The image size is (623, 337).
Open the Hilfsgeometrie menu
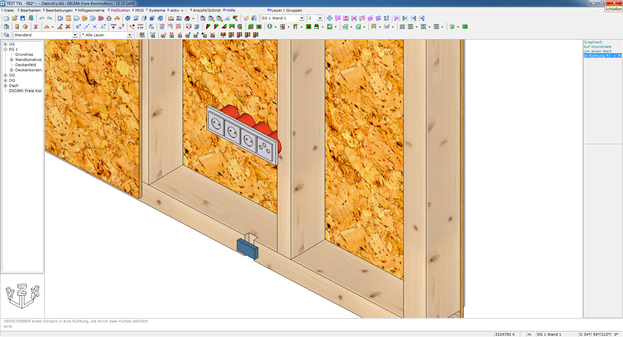click(x=91, y=10)
